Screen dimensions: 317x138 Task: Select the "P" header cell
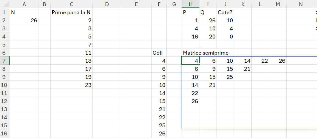190,12
